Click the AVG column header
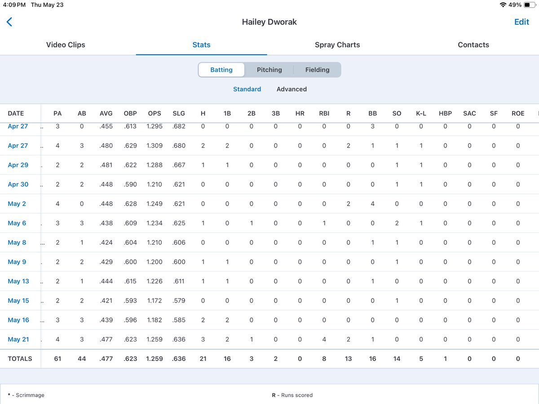 pos(106,114)
